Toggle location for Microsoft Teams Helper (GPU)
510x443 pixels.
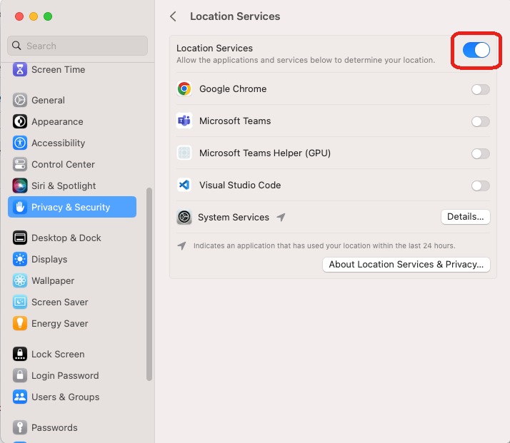481,153
